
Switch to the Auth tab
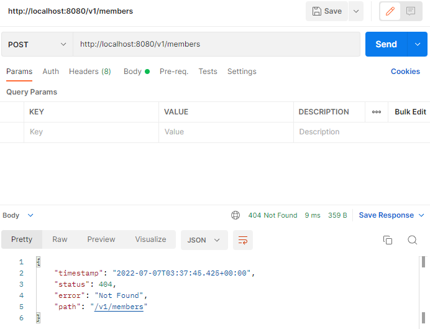pos(51,72)
